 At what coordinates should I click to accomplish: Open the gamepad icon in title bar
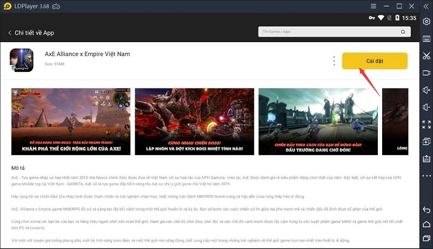pos(56,6)
